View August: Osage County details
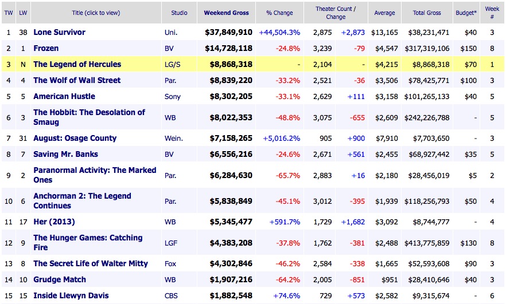The image size is (506, 304). pyautogui.click(x=75, y=138)
